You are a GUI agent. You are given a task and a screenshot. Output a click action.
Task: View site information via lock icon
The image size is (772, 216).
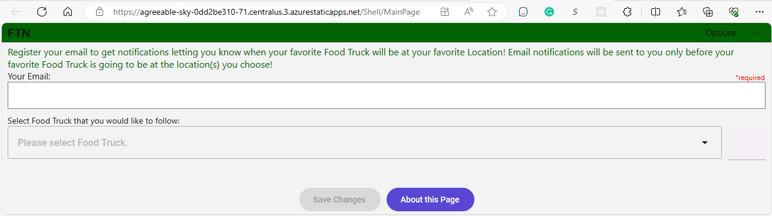[x=100, y=12]
